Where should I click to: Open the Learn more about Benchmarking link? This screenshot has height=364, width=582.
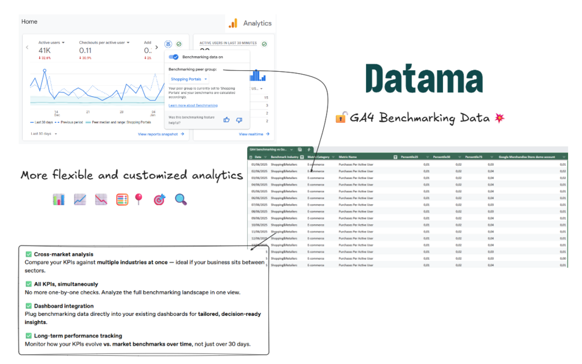click(193, 105)
